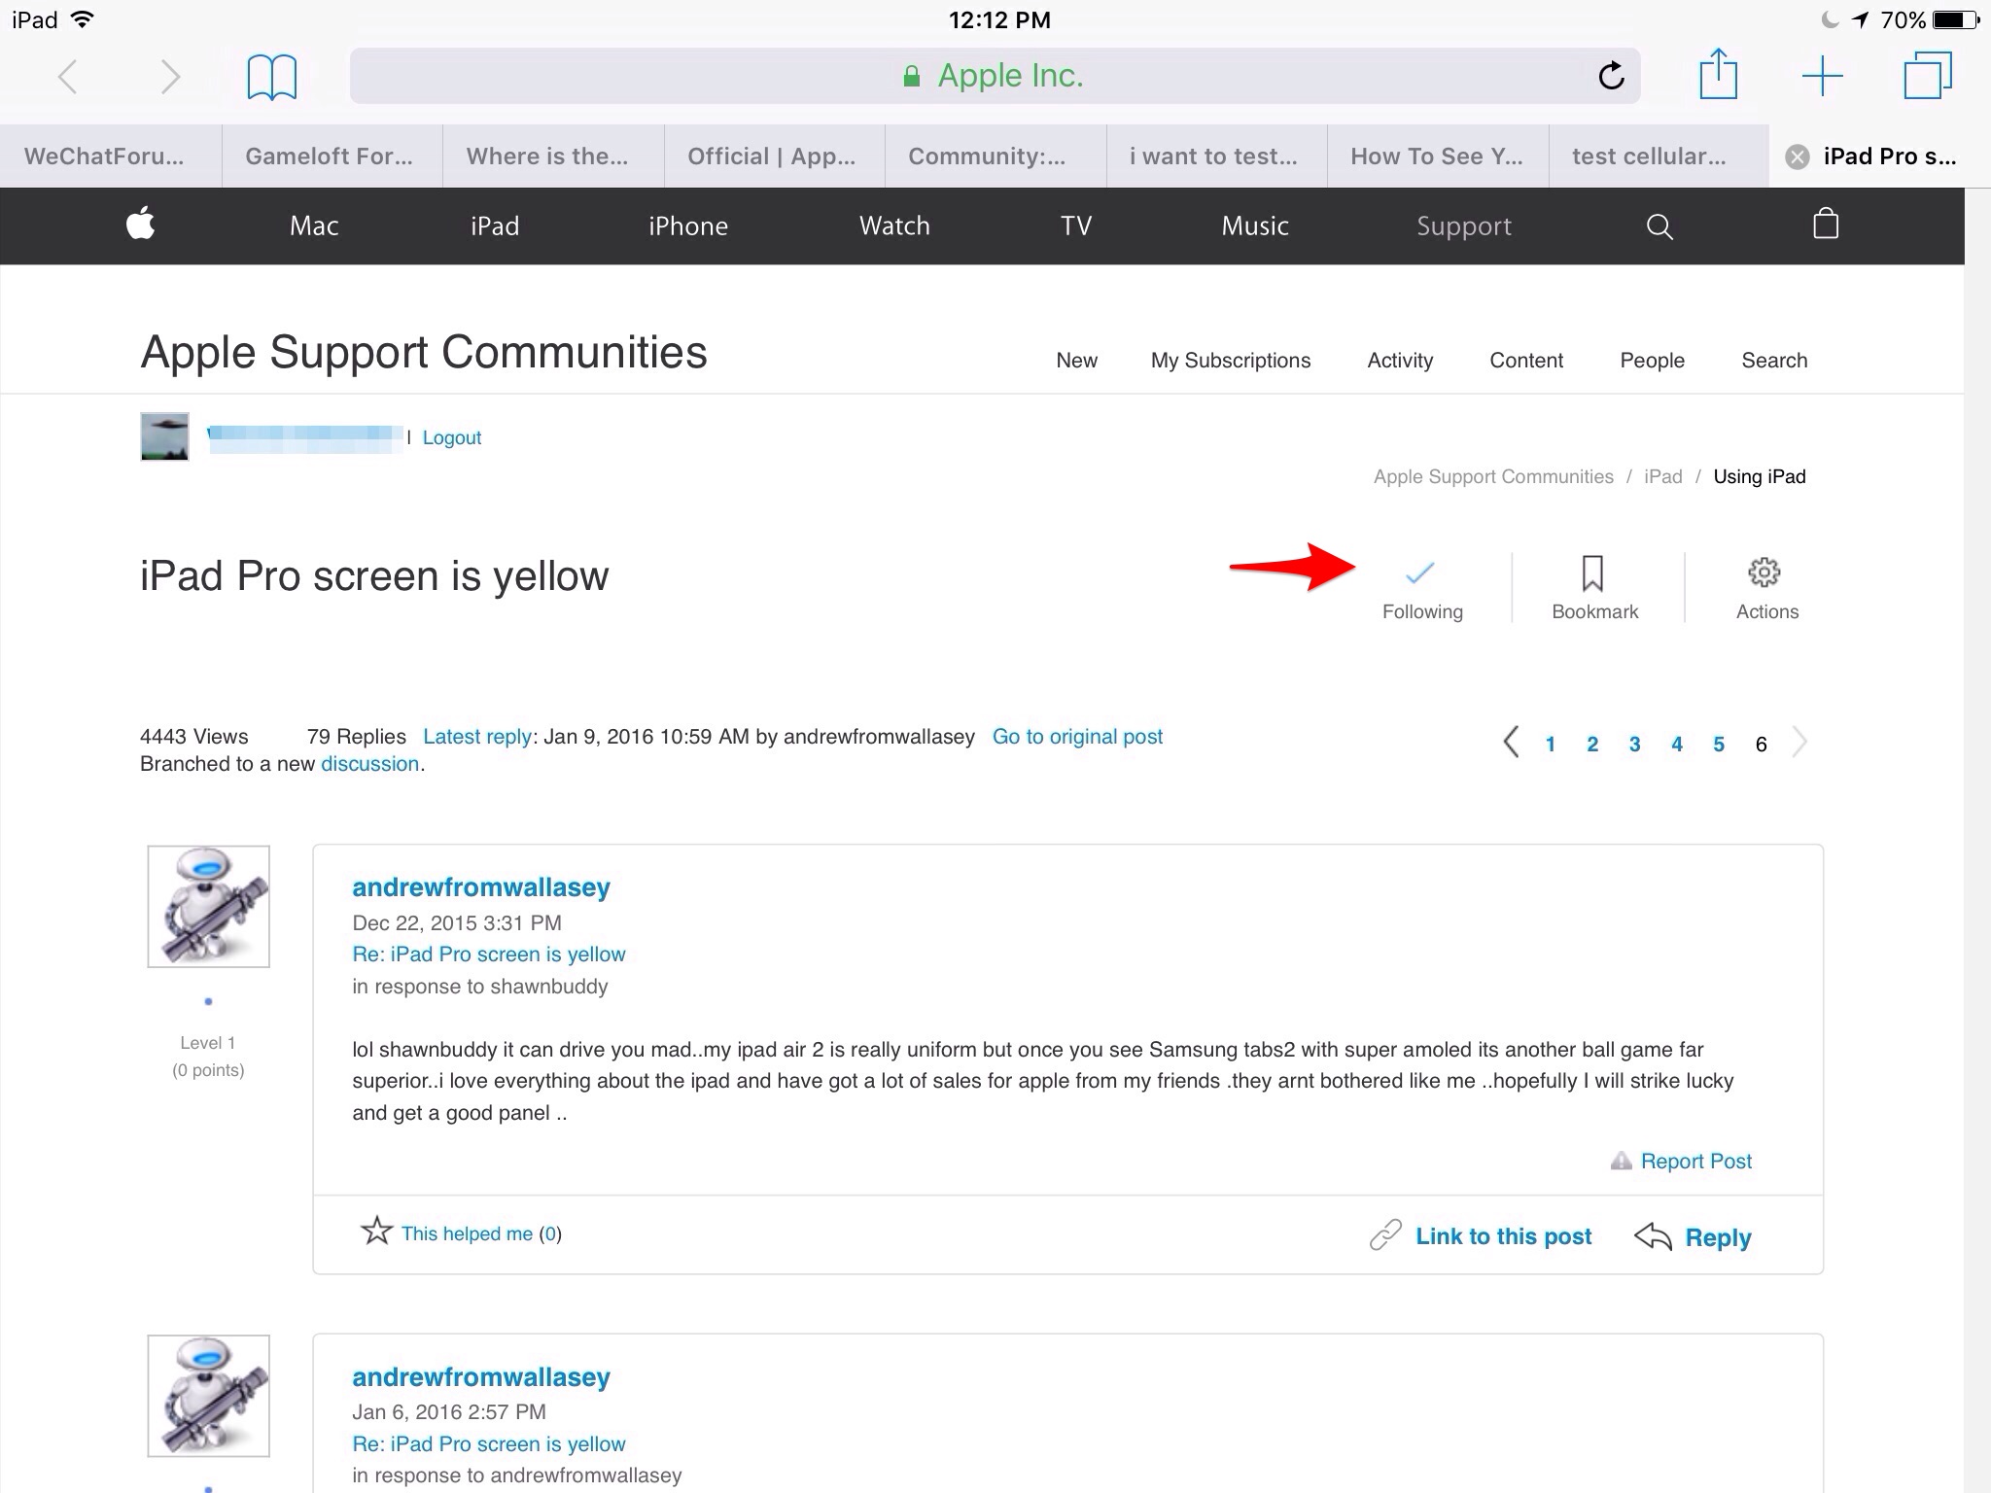Tap the Share icon in Safari toolbar
Screen dimensions: 1991x1493
pyautogui.click(x=1718, y=75)
